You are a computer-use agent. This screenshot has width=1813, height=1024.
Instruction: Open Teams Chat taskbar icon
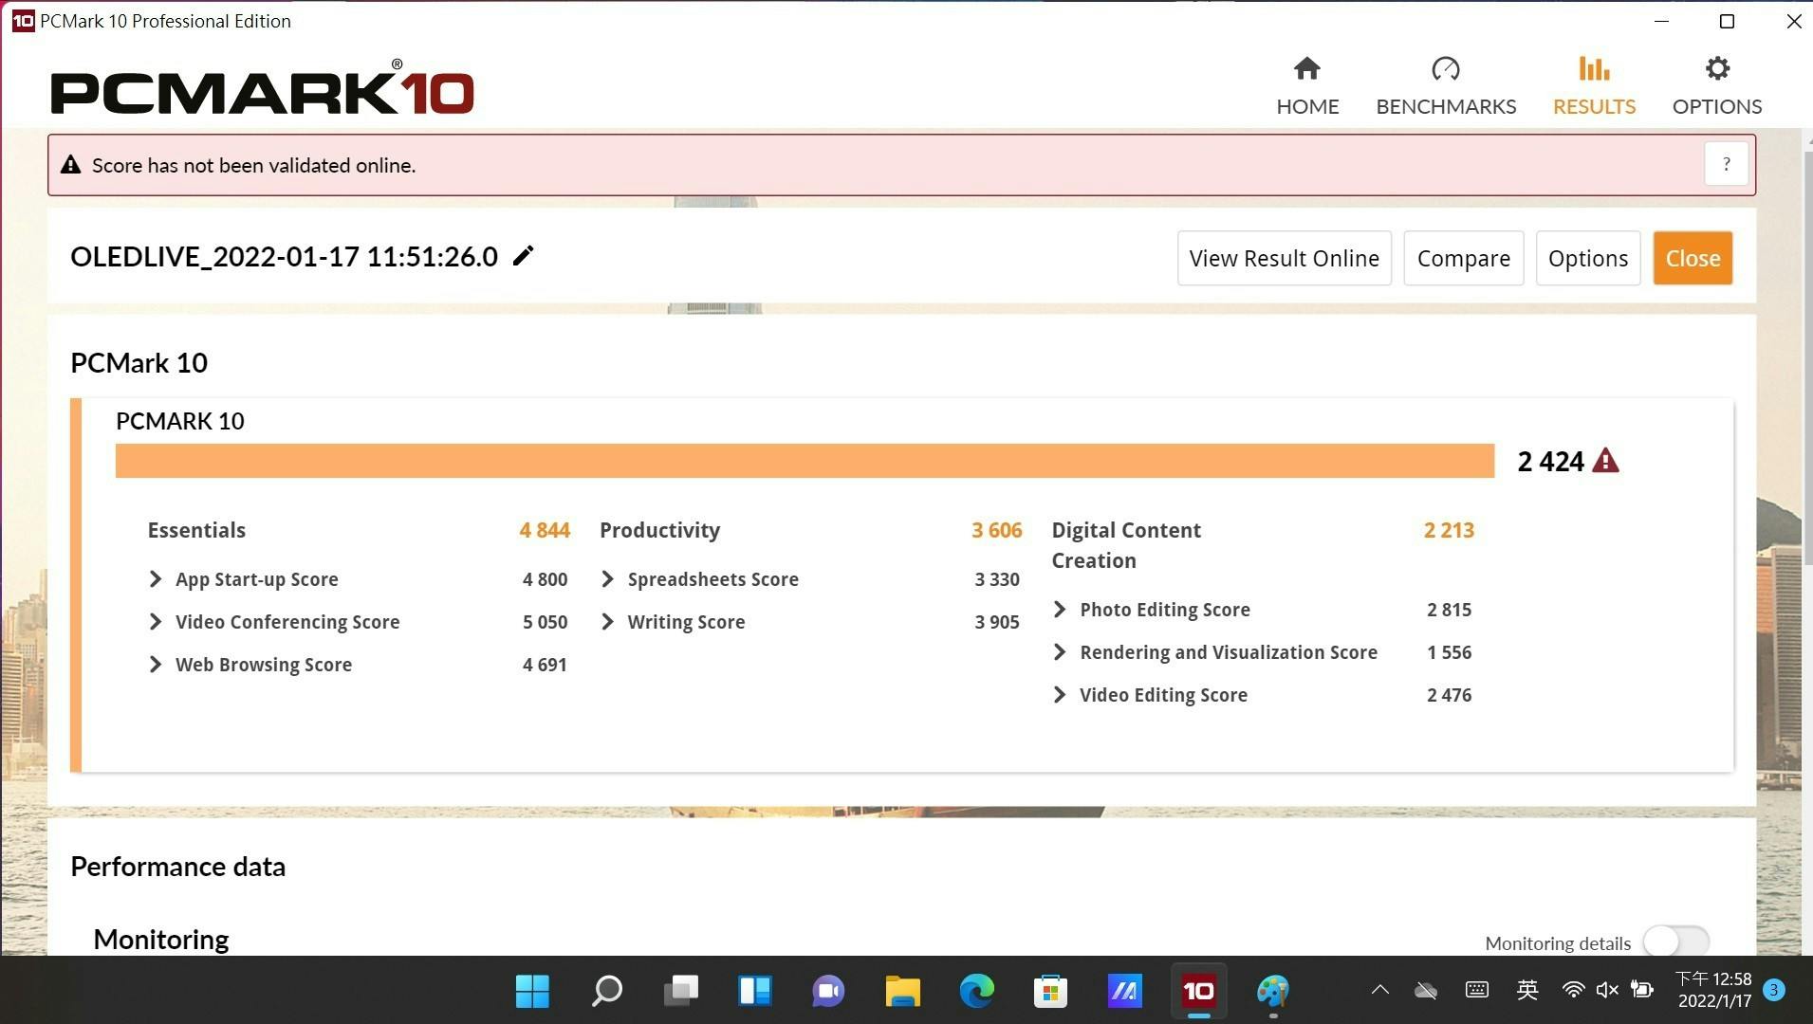point(828,991)
